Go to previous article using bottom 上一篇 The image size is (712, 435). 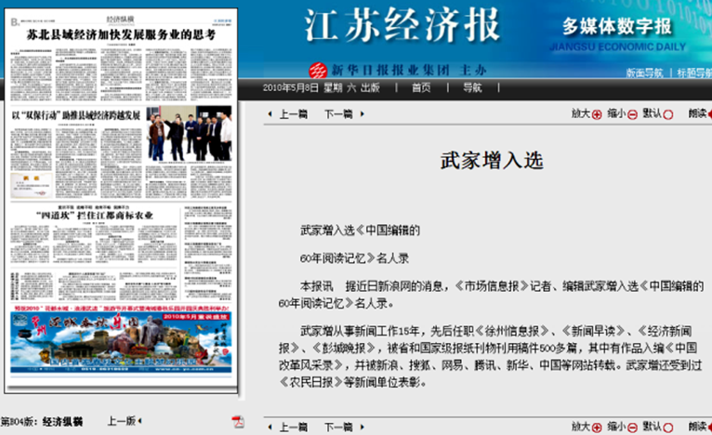(x=294, y=427)
